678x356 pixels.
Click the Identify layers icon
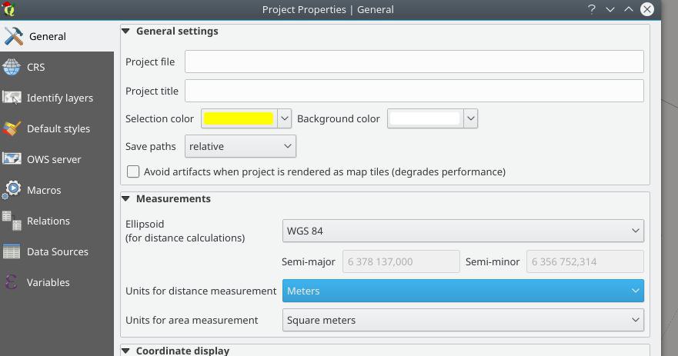click(x=12, y=98)
